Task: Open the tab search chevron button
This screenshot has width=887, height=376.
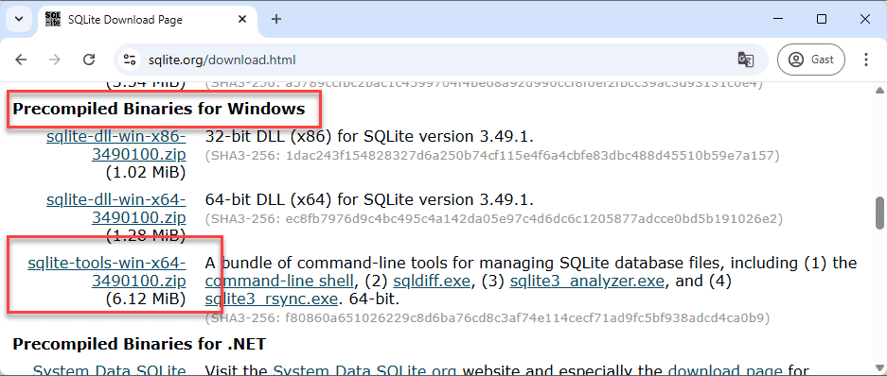Action: pyautogui.click(x=19, y=19)
